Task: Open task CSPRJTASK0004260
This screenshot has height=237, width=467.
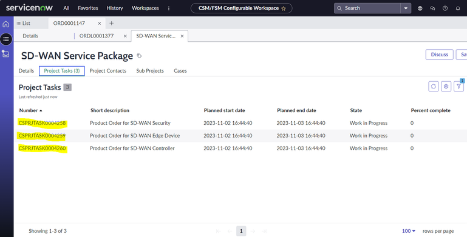Action: tap(42, 148)
